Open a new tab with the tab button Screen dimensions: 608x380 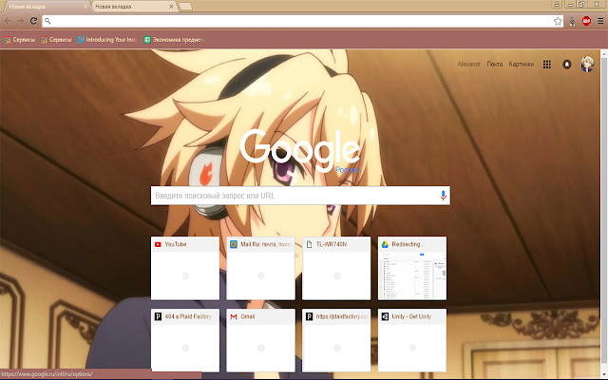186,7
